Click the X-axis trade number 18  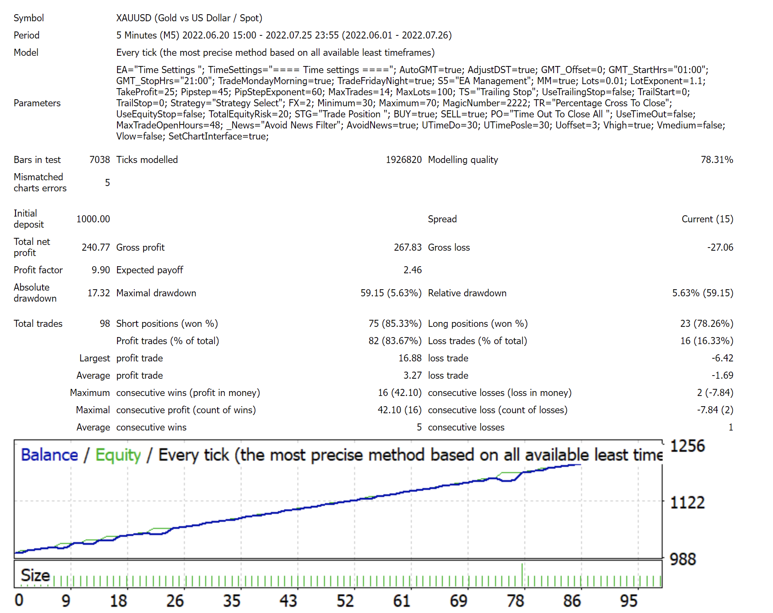[x=118, y=601]
